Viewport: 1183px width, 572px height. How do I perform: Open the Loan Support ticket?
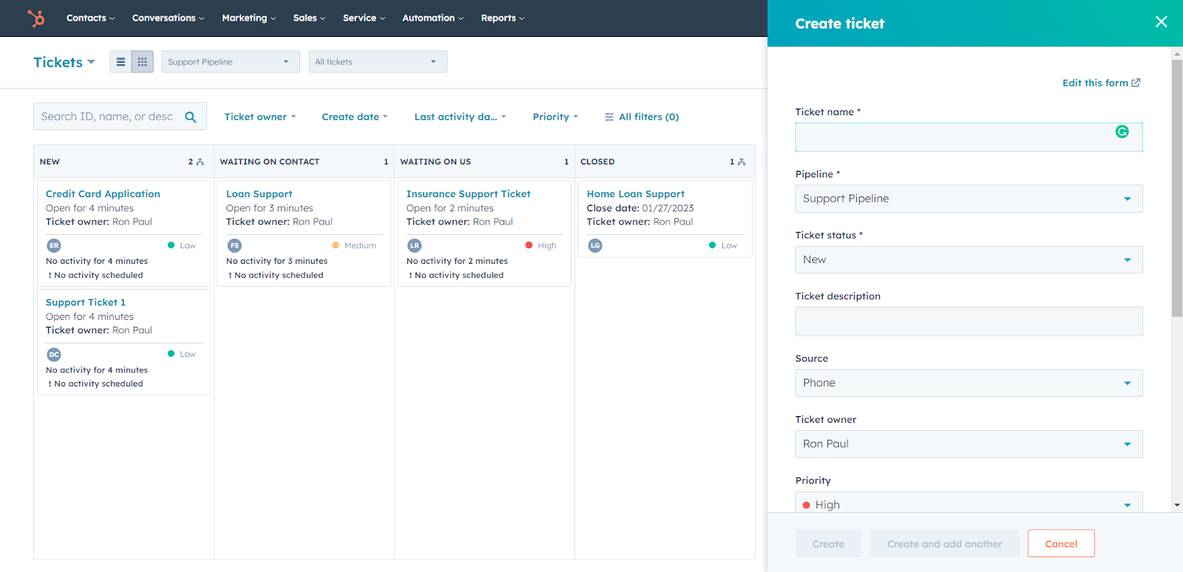tap(259, 194)
